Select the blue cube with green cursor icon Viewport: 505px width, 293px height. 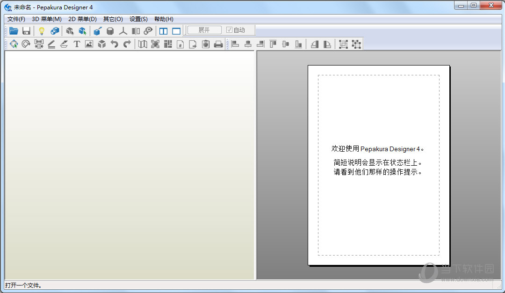[x=82, y=31]
